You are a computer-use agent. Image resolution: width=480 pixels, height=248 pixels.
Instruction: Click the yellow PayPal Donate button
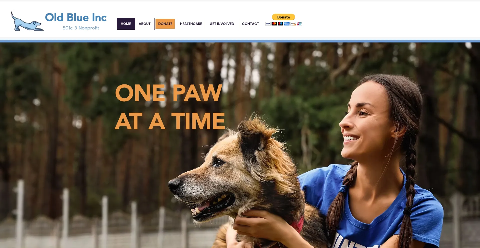click(x=283, y=17)
